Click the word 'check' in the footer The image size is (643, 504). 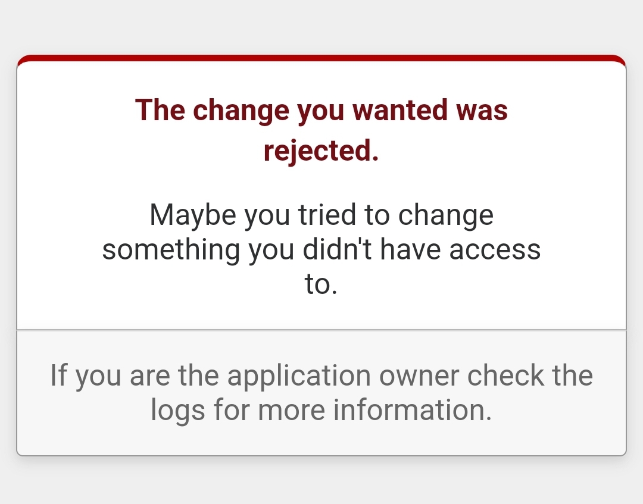point(505,375)
